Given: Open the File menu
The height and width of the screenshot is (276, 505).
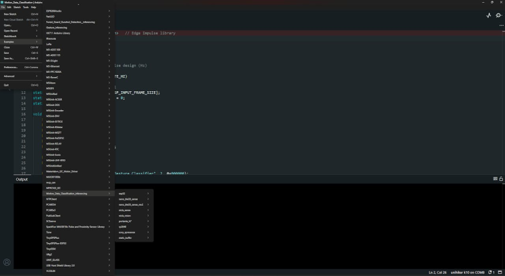Looking at the screenshot, I should pos(3,7).
